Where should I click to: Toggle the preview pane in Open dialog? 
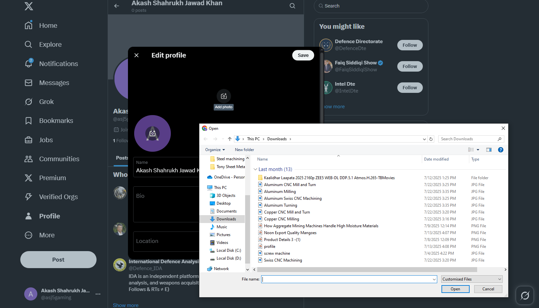489,150
